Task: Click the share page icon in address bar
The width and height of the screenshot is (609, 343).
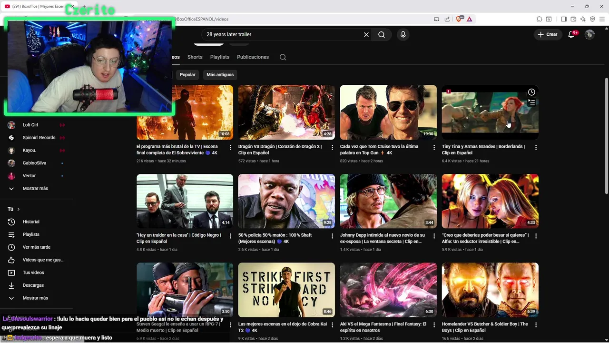Action: click(447, 19)
